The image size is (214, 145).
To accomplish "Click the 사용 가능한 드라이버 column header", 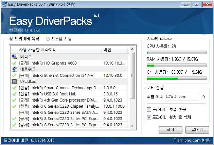I will click(x=59, y=50).
